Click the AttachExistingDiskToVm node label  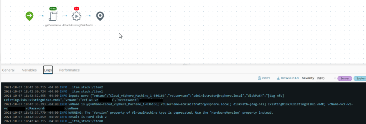pos(78,25)
